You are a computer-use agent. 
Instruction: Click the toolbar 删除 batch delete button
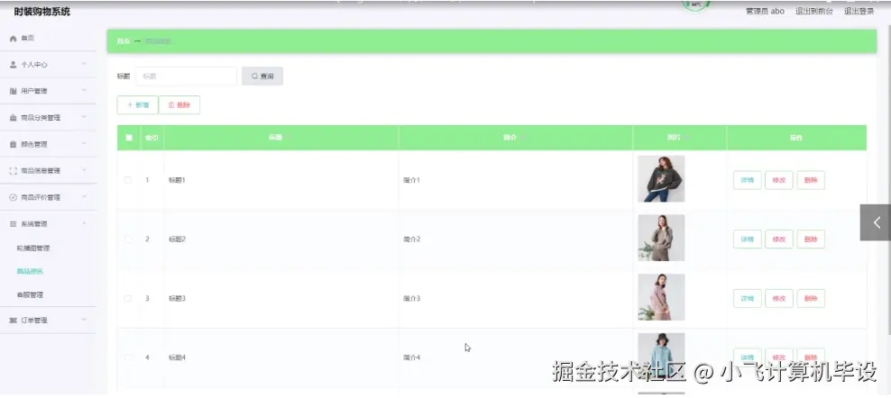[x=179, y=105]
